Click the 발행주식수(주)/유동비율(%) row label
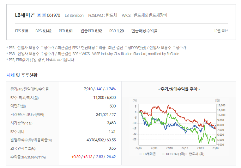This screenshot has width=241, height=168. [31, 140]
